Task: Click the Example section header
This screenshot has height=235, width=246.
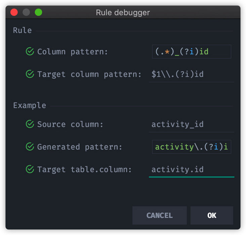Action: [x=30, y=105]
